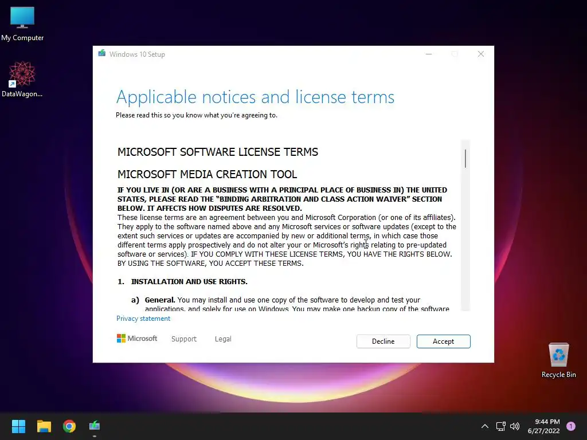Open the Support link
The width and height of the screenshot is (587, 440).
184,339
